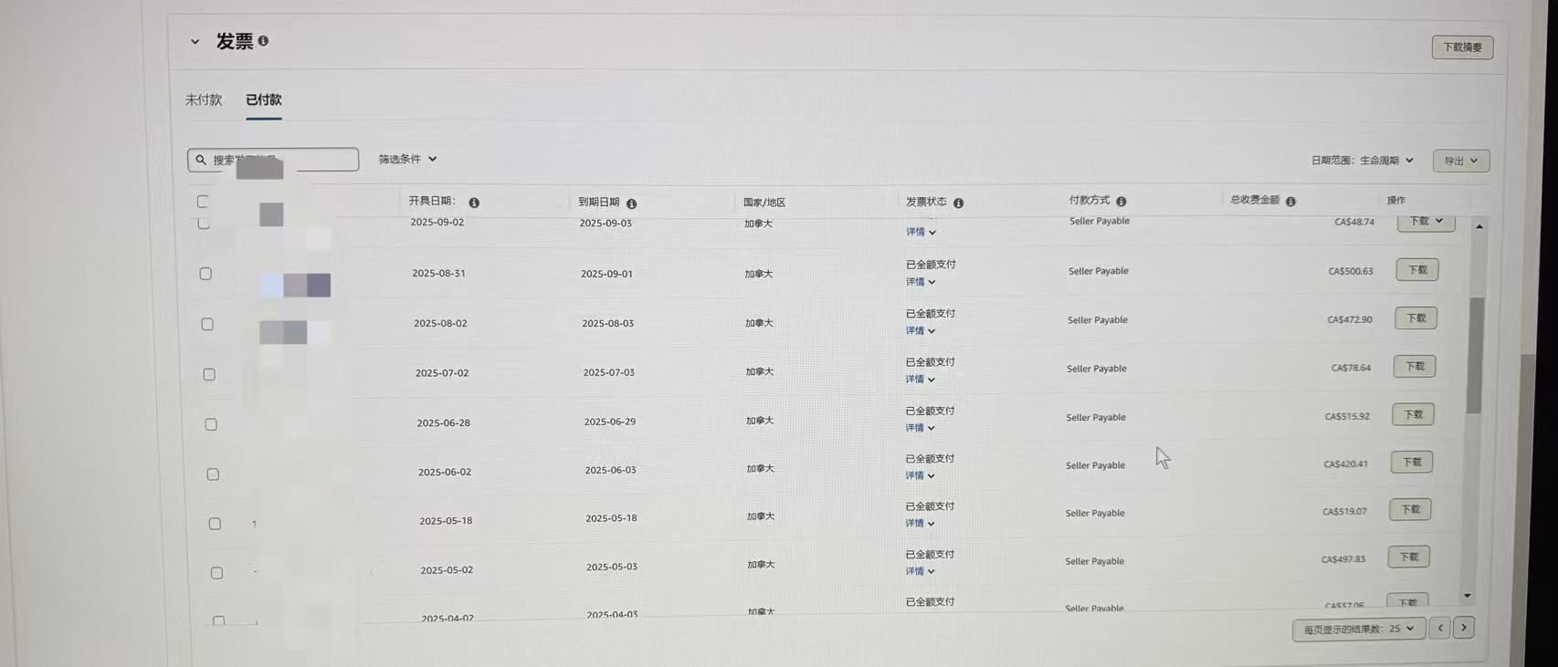Click Seller Payable in 2025-07-02 row
Image resolution: width=1558 pixels, height=667 pixels.
[1097, 369]
